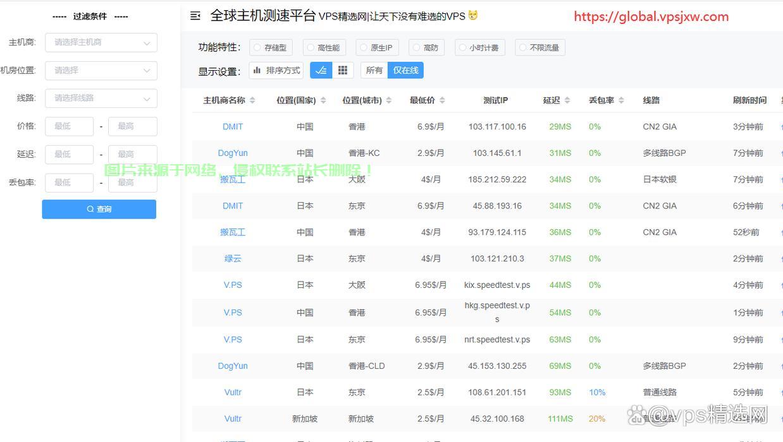Sort by 延迟 column sort arrows
This screenshot has height=442, width=783.
click(567, 100)
